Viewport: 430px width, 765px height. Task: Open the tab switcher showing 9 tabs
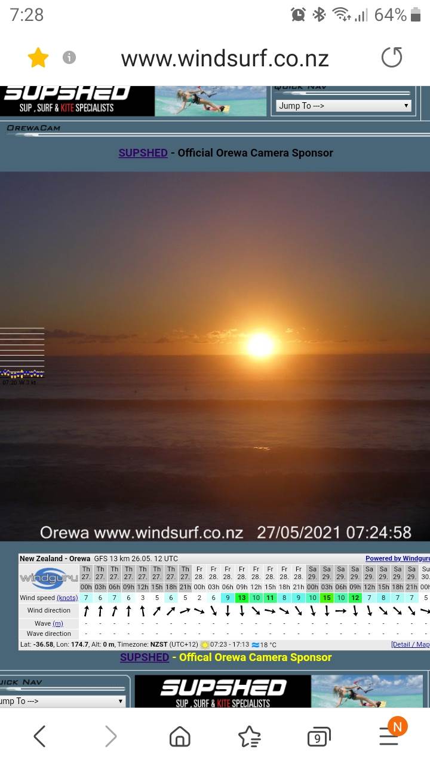(x=318, y=738)
